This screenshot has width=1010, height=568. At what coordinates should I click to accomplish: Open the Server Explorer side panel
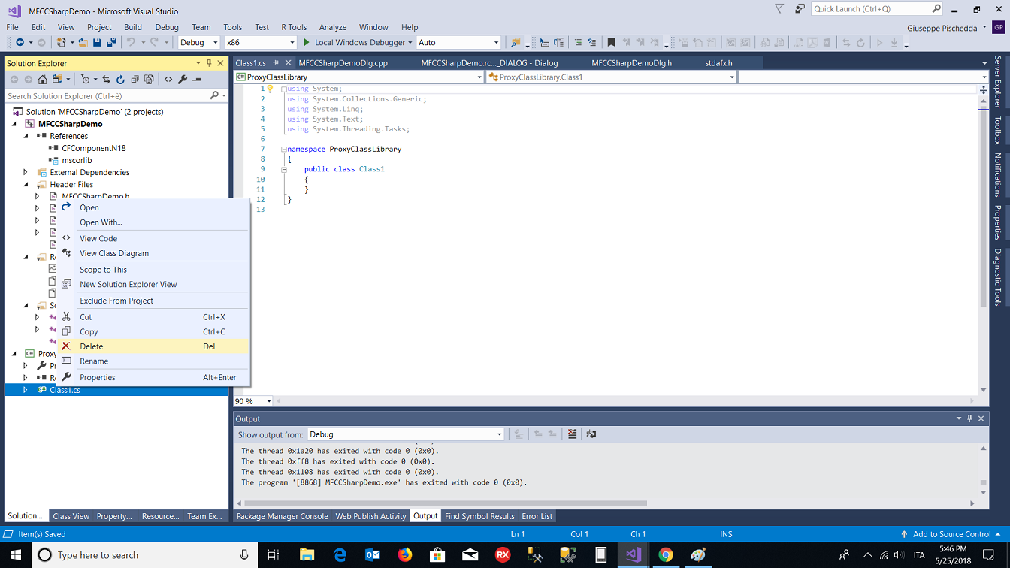coord(998,81)
